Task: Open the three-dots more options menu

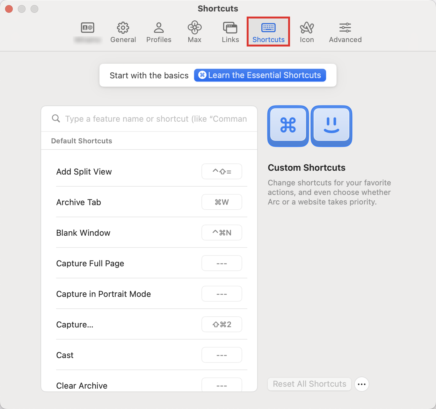Action: click(362, 384)
